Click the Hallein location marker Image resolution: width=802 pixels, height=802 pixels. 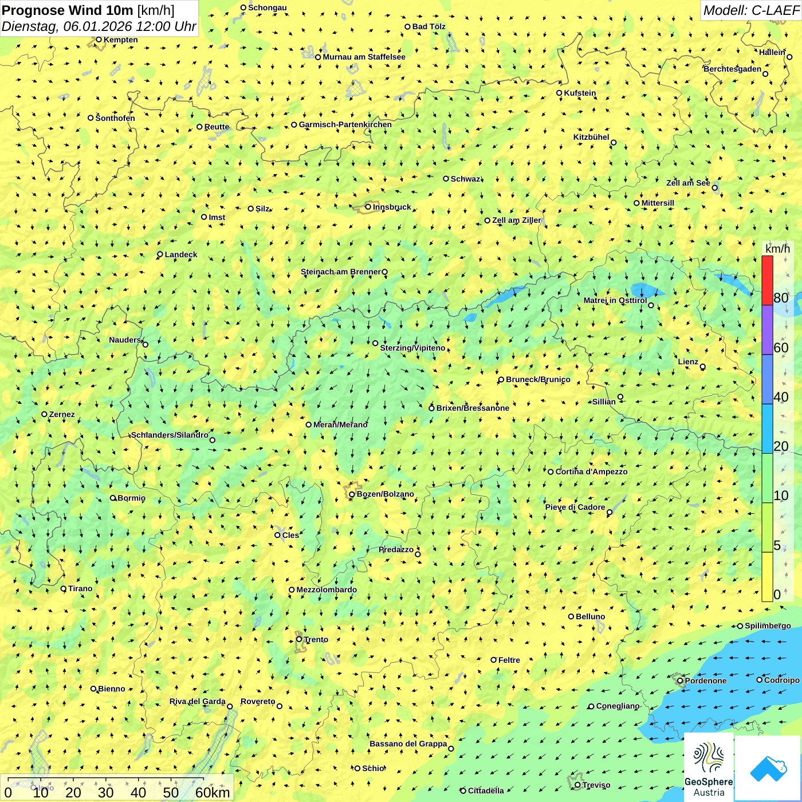[789, 57]
